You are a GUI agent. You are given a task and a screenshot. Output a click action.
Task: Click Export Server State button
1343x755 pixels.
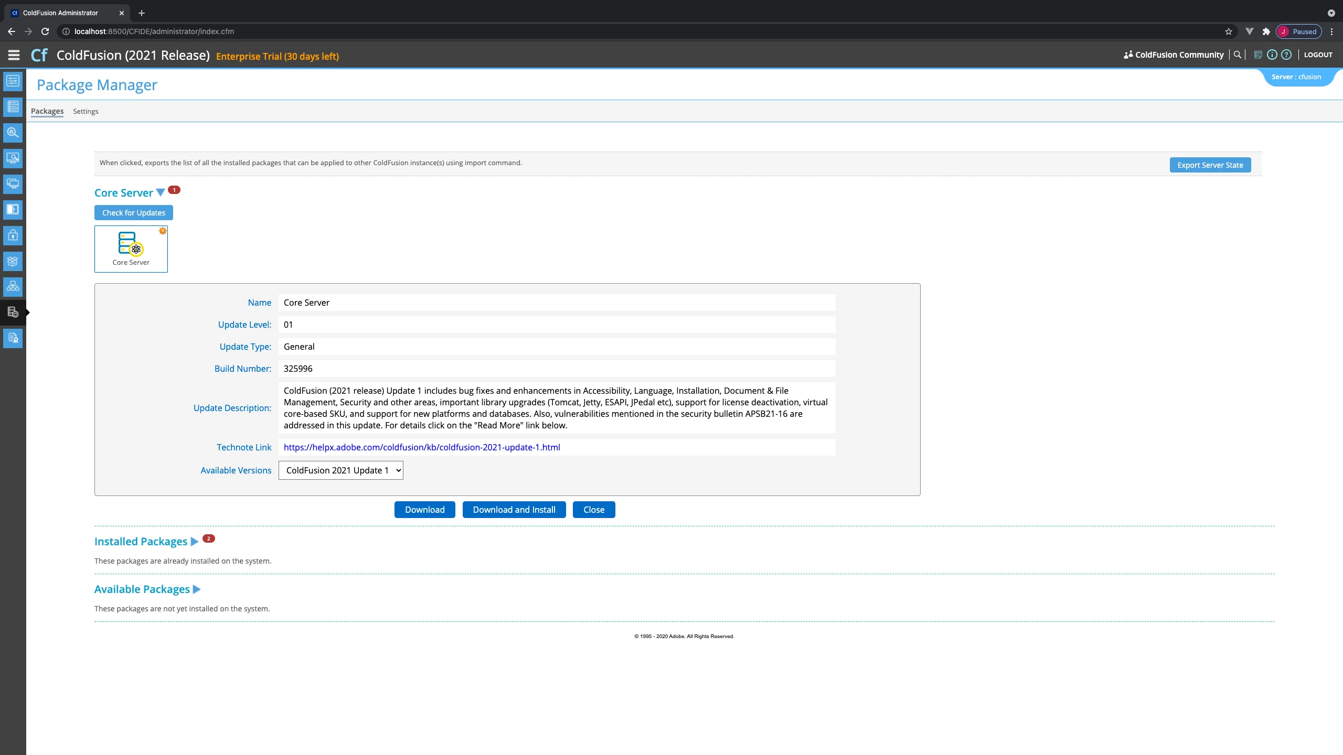[1210, 165]
